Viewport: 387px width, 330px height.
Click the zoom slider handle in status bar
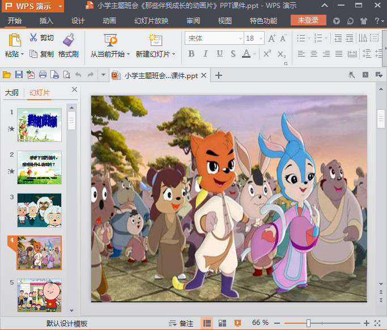[308, 323]
